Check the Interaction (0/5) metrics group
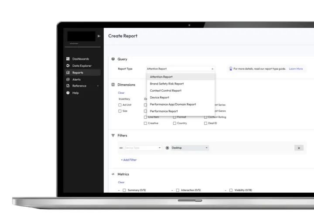 [177, 190]
